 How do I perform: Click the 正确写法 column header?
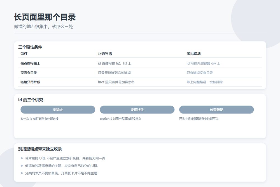105,53
